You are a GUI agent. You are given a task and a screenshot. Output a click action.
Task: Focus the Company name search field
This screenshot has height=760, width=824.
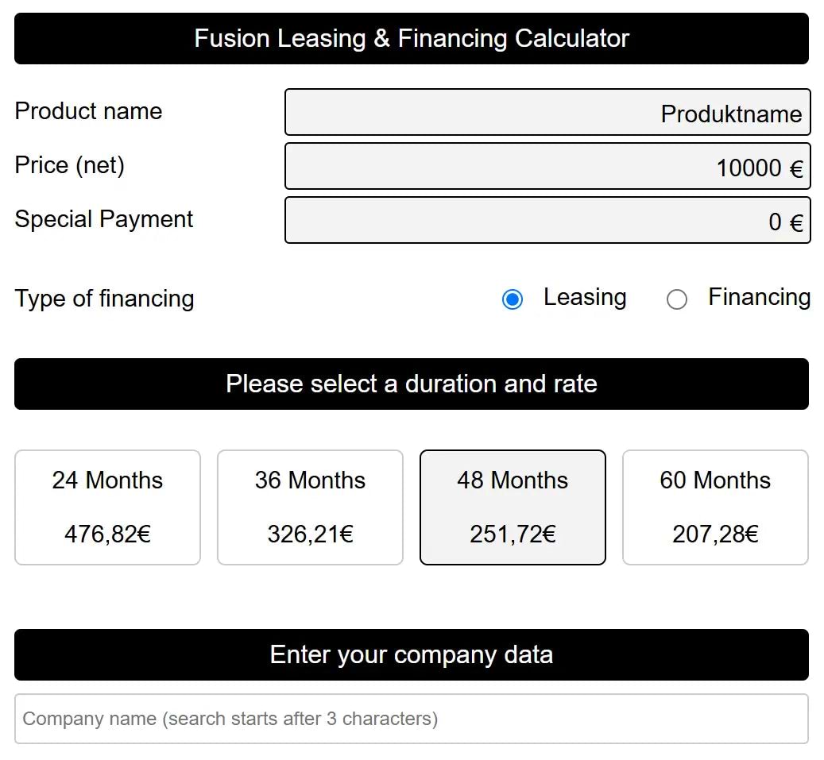pos(412,719)
